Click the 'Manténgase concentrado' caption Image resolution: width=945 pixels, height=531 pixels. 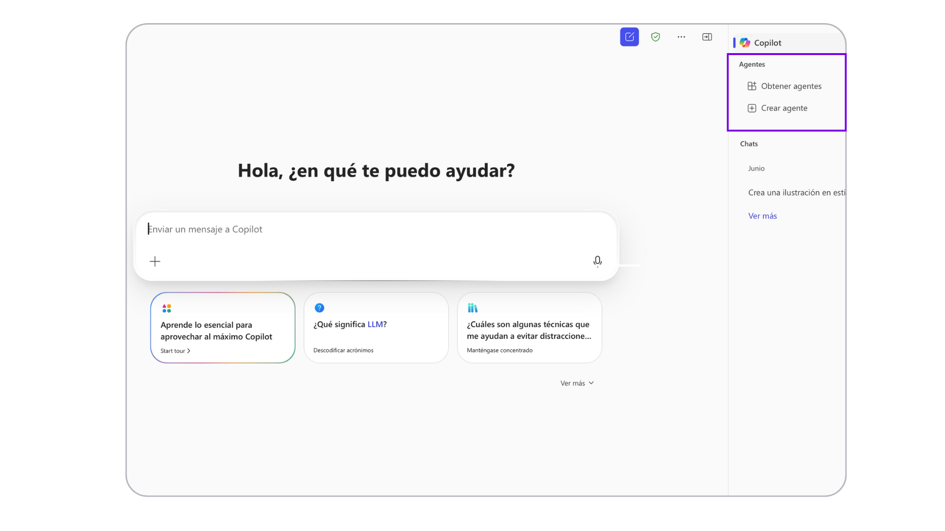coord(500,351)
